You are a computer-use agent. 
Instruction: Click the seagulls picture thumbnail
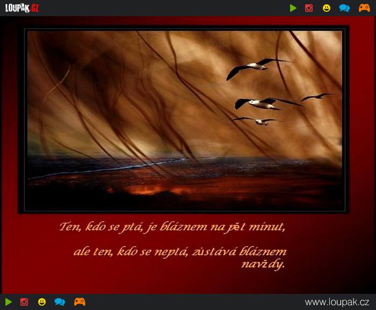[x=184, y=119]
